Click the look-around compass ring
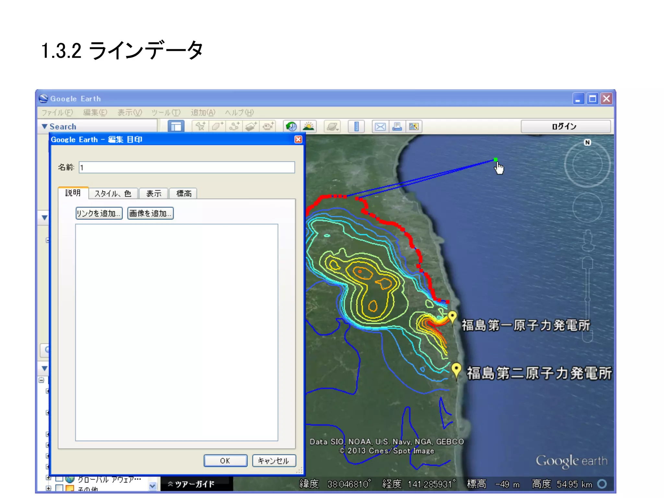 587,165
